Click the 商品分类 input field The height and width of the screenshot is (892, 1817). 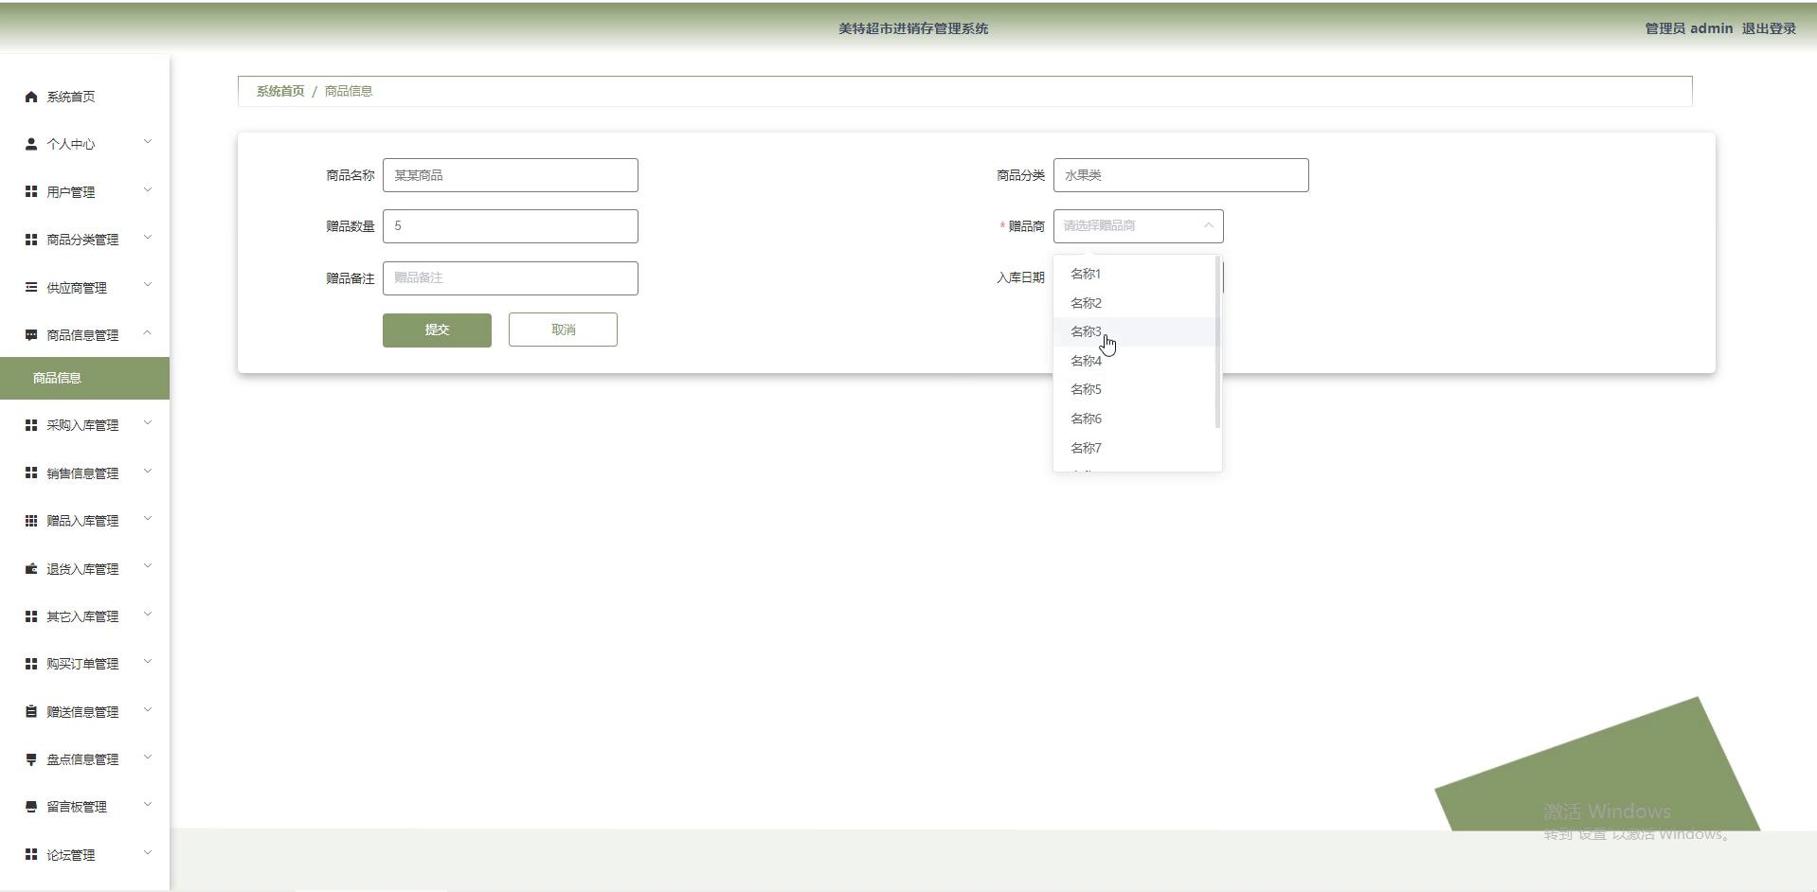(1181, 175)
